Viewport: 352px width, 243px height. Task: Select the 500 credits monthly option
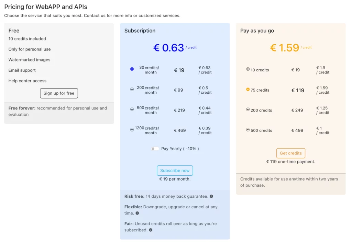[x=132, y=109]
